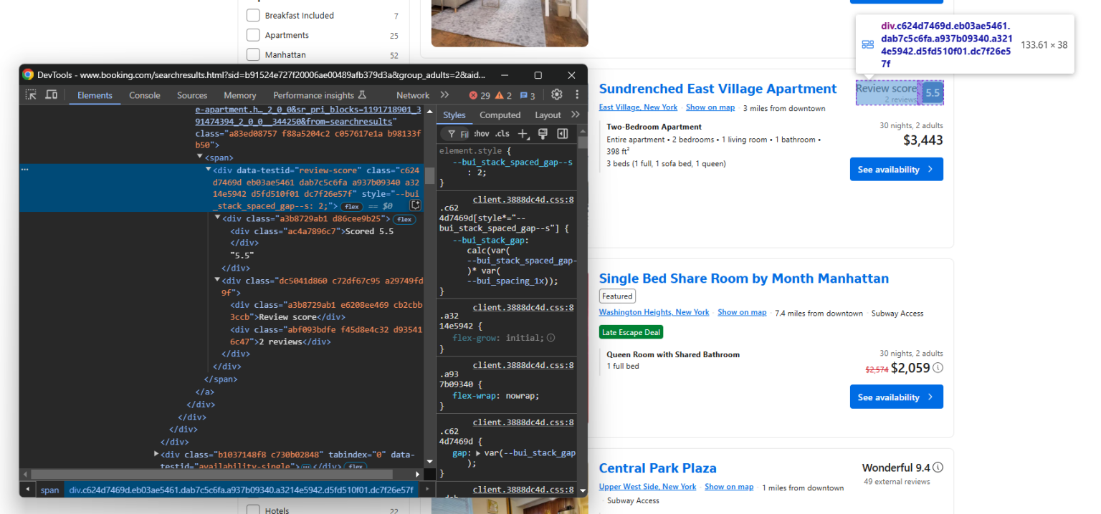The width and height of the screenshot is (1101, 514).
Task: Click the Elements panel horizontal scrollbar right arrow
Action: coord(418,474)
